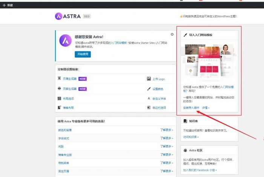Open the 博客布局 link
This screenshot has width=264, height=177.
point(68,108)
